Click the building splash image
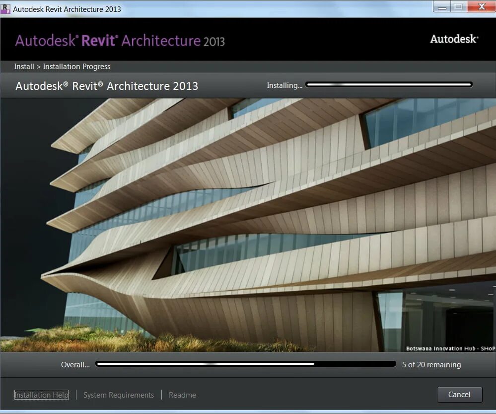Viewport: 496px width, 414px height. click(248, 225)
